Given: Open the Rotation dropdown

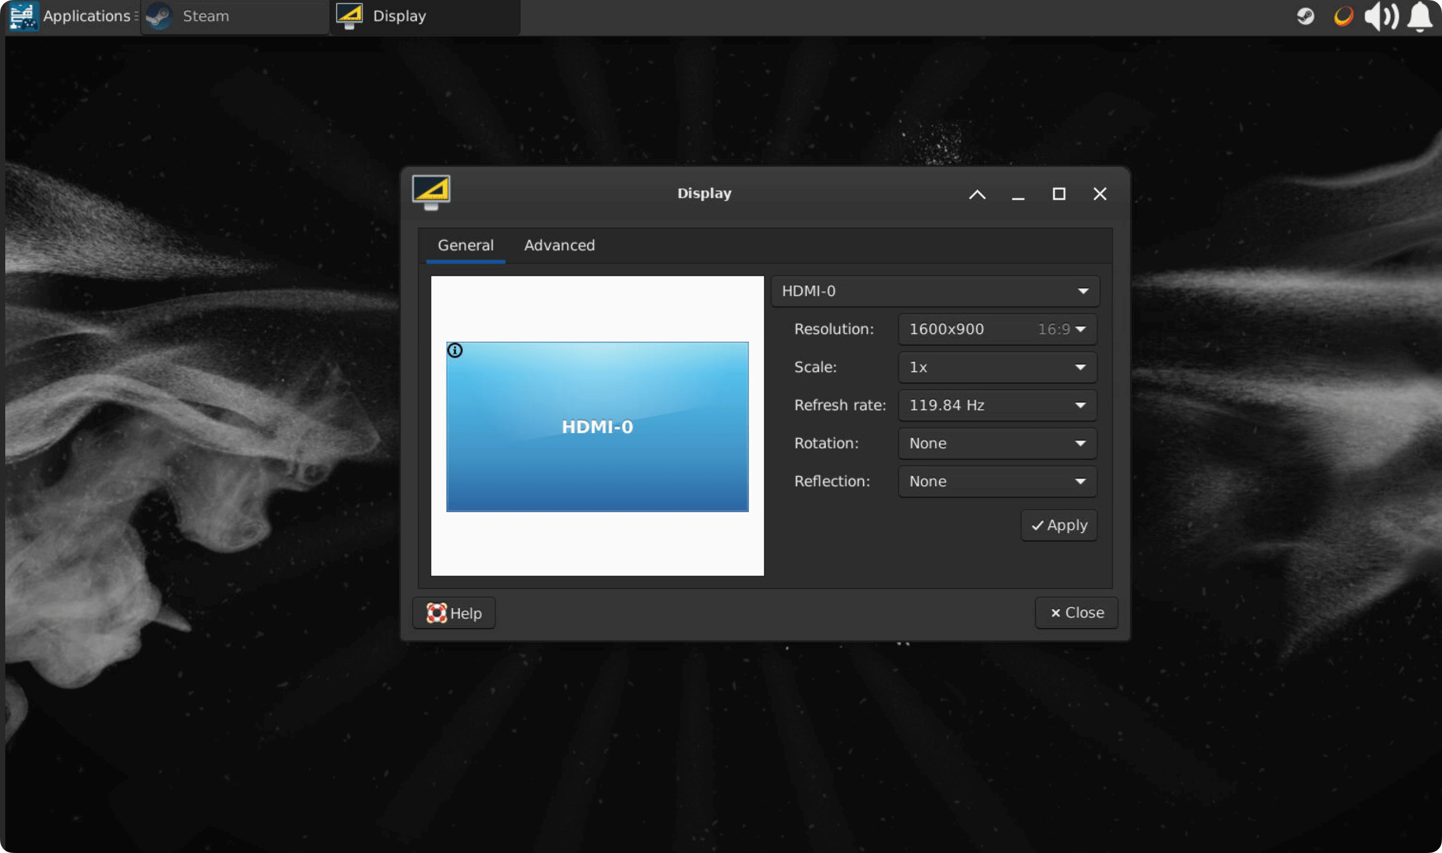Looking at the screenshot, I should 996,442.
